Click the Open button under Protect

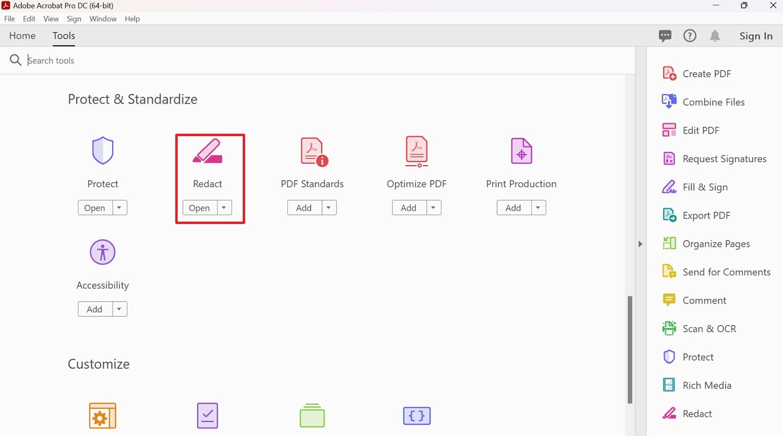[x=95, y=208]
